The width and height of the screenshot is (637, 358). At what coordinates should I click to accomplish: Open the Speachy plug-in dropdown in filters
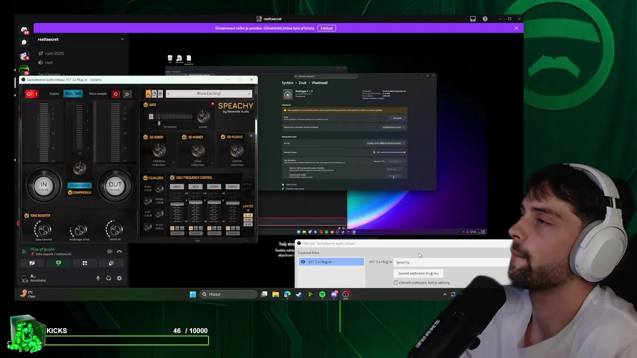(x=453, y=262)
